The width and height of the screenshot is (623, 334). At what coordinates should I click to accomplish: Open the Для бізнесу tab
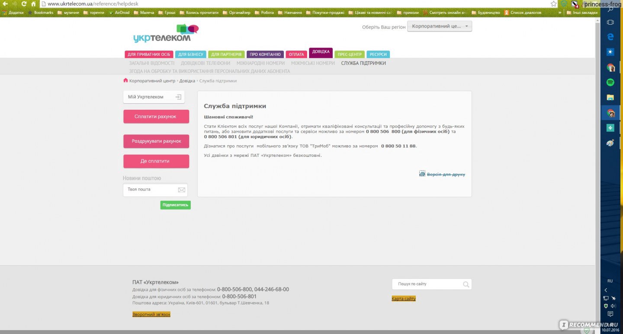click(191, 54)
